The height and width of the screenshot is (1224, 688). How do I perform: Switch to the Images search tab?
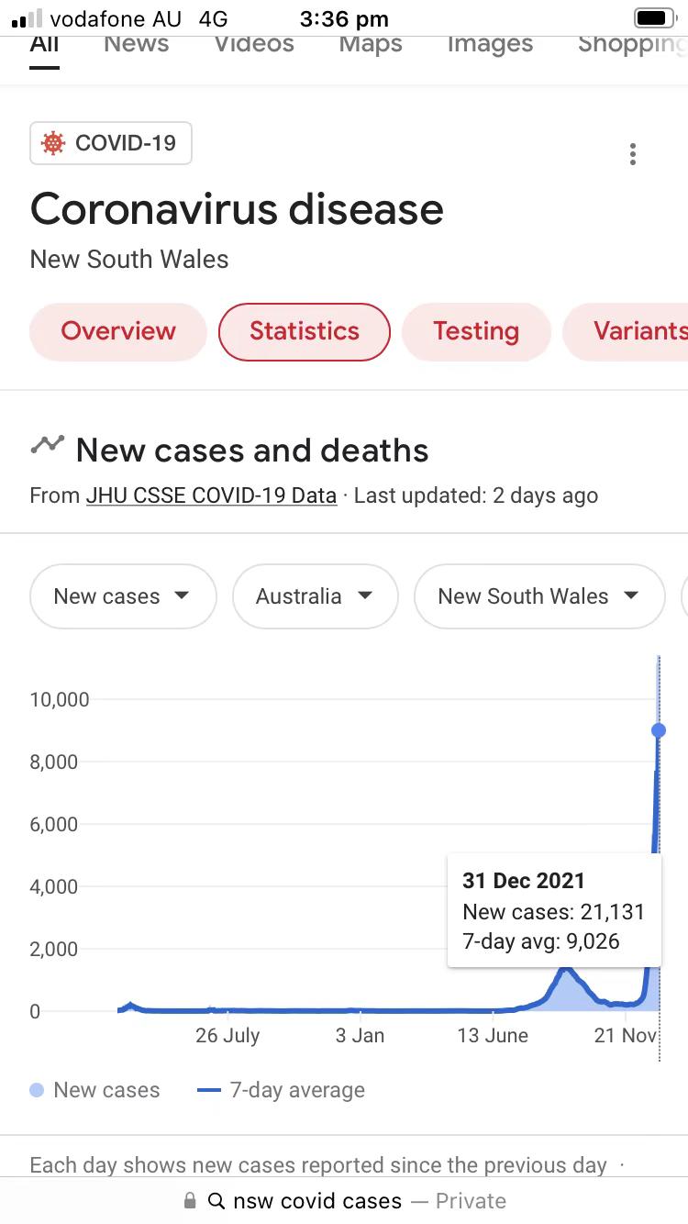click(x=490, y=44)
